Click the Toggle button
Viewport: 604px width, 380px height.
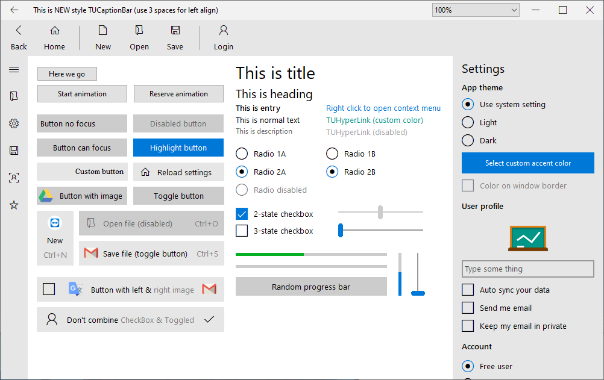(x=178, y=196)
